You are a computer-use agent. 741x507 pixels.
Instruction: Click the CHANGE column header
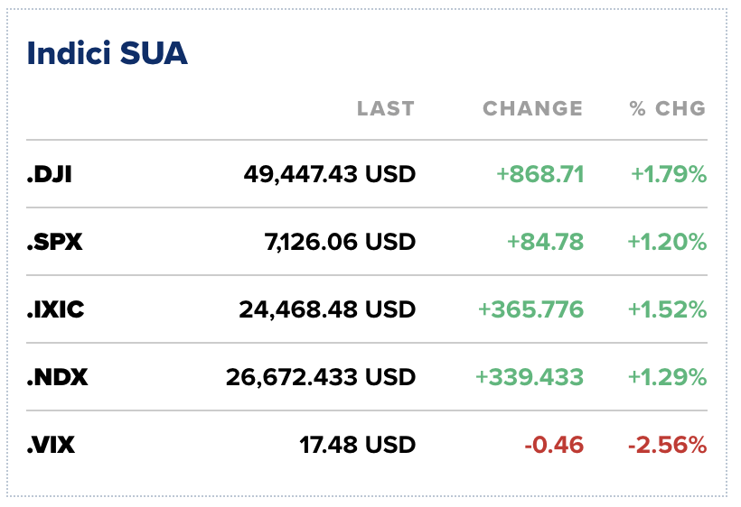532,109
